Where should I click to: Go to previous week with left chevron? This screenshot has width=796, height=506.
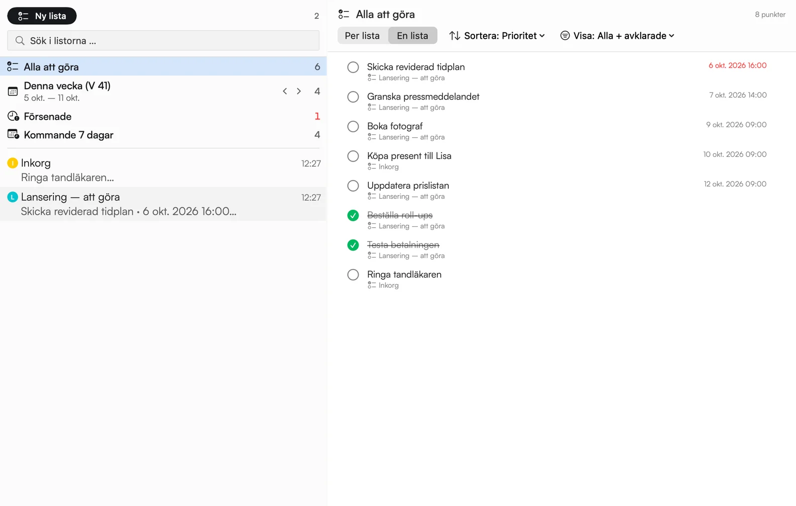(285, 91)
